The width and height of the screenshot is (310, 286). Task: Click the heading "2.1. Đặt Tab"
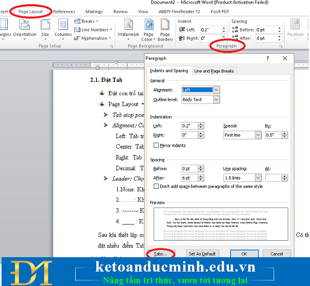coord(106,80)
